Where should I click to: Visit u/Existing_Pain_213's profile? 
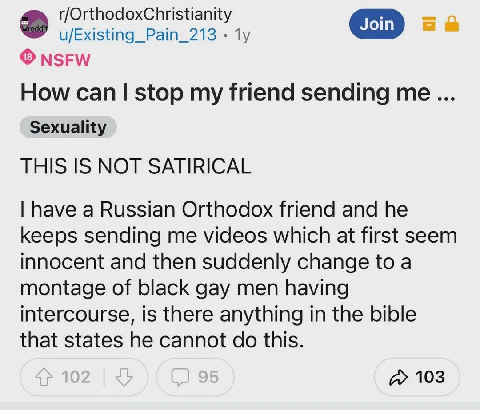click(x=138, y=34)
